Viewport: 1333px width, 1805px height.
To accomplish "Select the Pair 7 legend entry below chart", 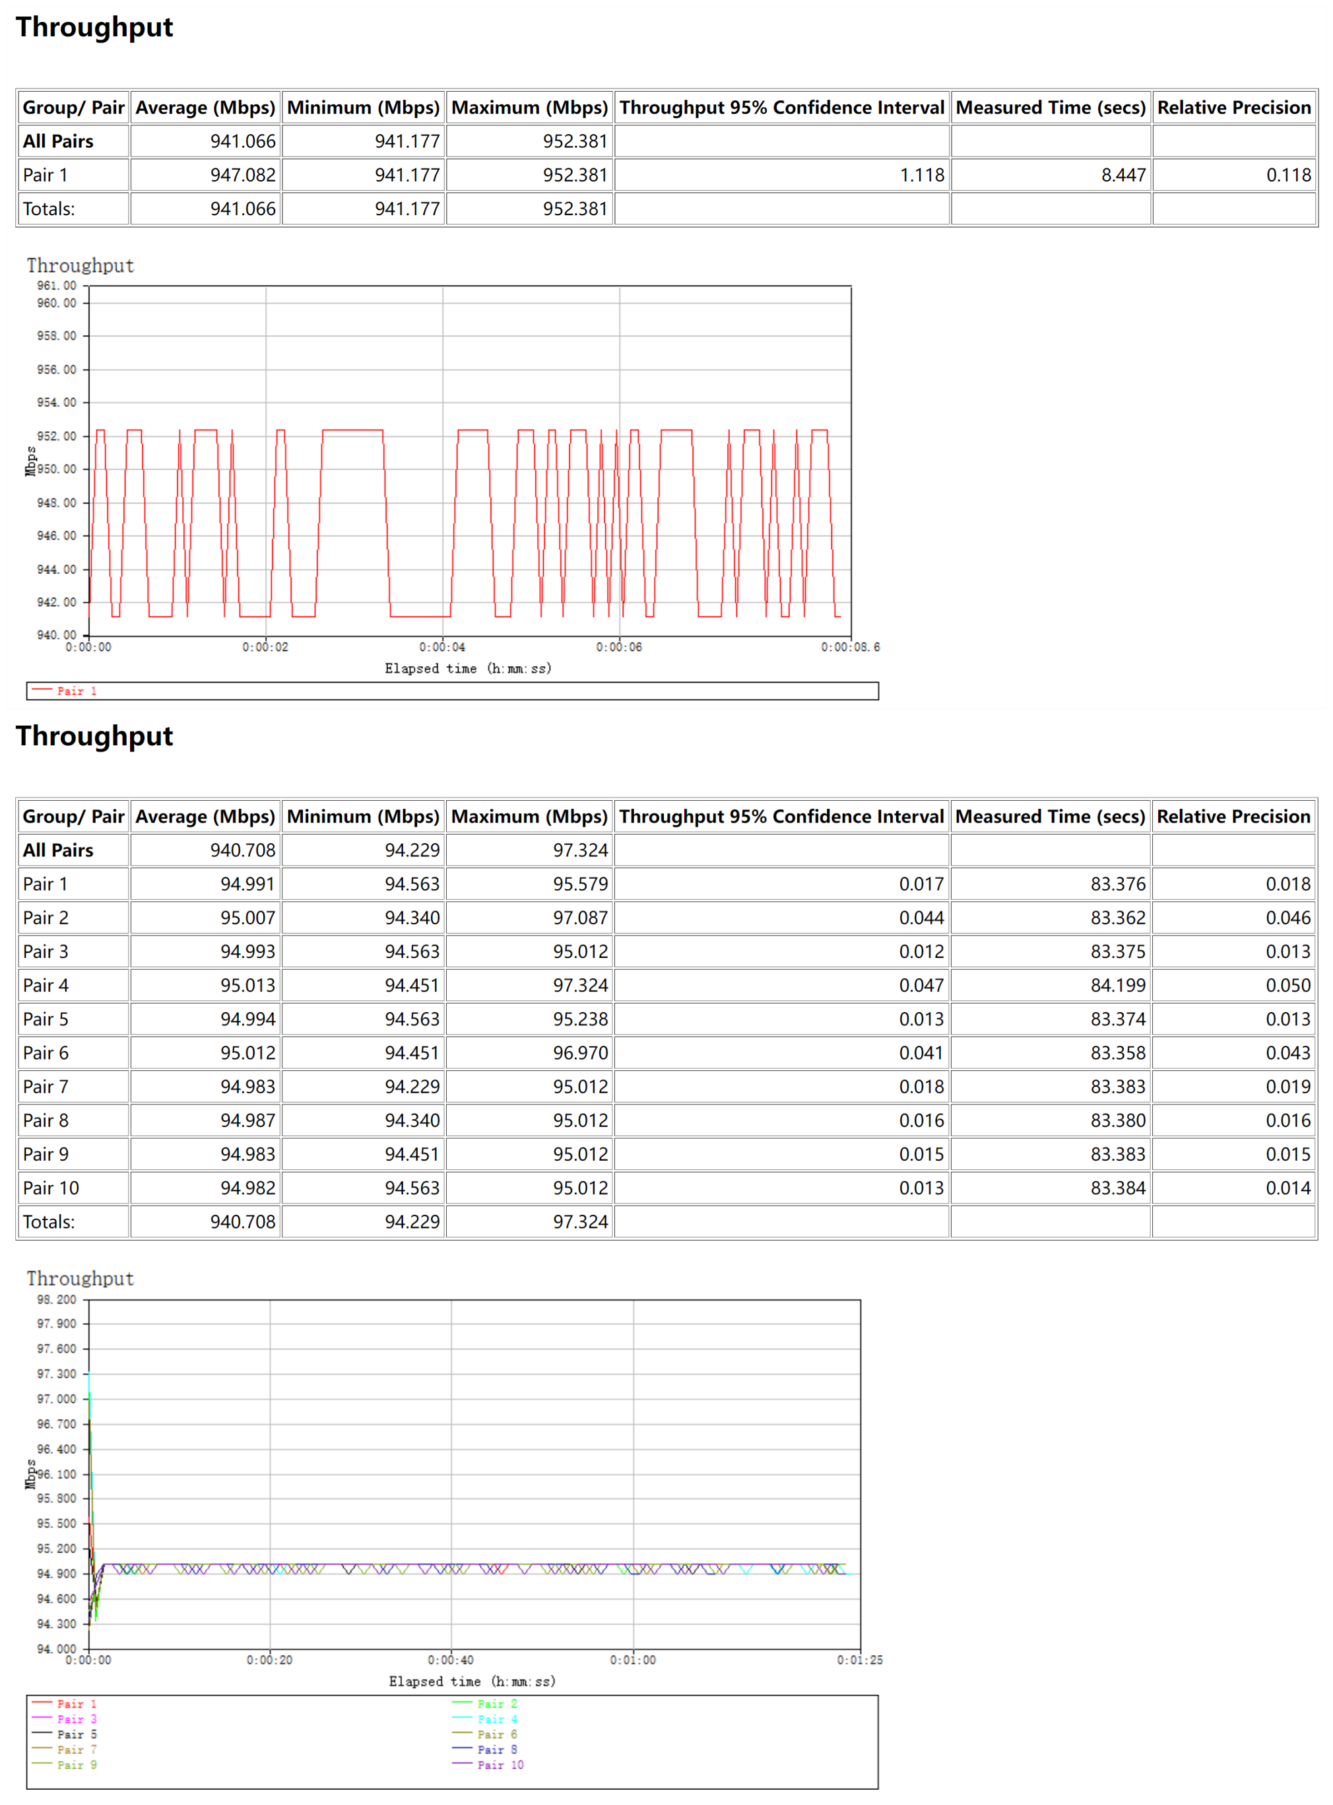I will point(65,1750).
